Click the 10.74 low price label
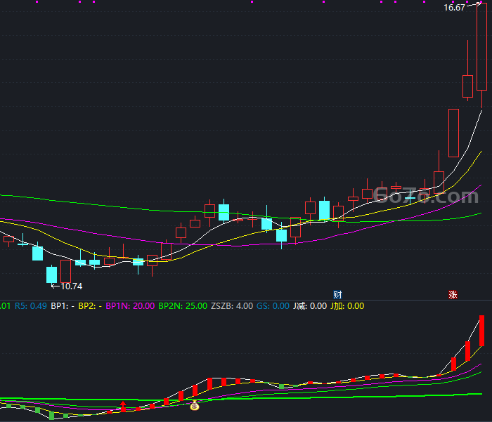Viewport: 492px width, 422px height. tap(72, 286)
